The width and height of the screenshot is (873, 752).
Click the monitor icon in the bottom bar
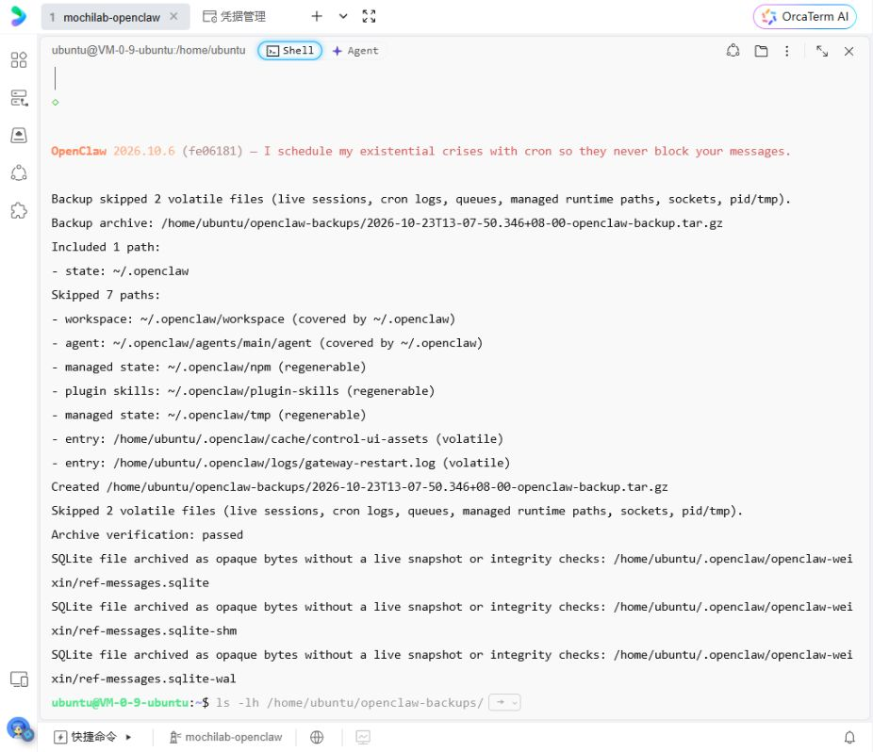pyautogui.click(x=363, y=737)
